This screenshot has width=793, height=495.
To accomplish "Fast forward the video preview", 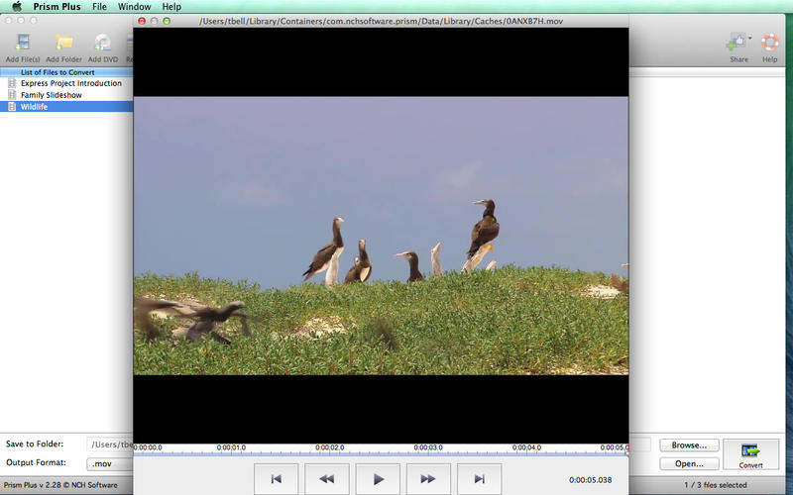I will (428, 478).
